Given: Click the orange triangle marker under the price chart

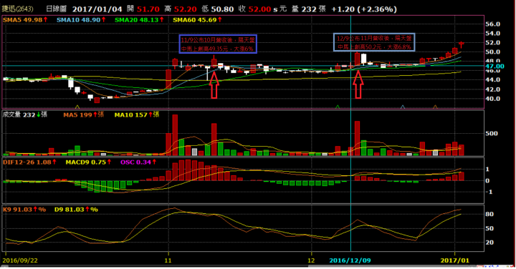Looking at the screenshot, I should pos(435,107).
